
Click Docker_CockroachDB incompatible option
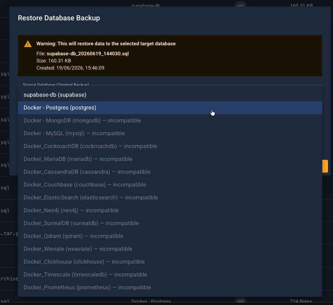point(170,146)
